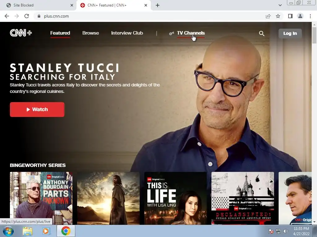Open the Browse nav item

click(x=91, y=33)
